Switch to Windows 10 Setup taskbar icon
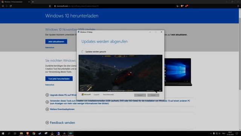 (x=70, y=133)
